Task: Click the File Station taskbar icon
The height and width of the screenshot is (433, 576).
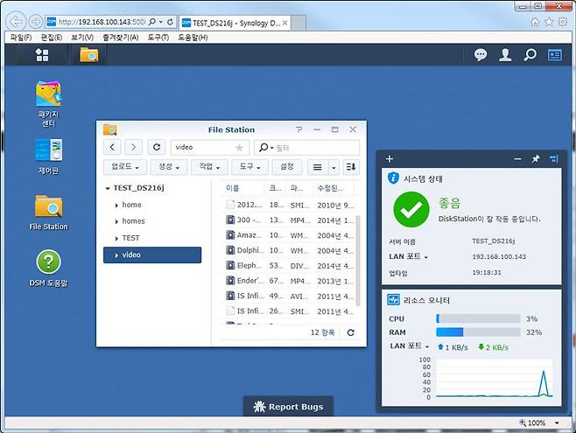Action: [x=89, y=55]
